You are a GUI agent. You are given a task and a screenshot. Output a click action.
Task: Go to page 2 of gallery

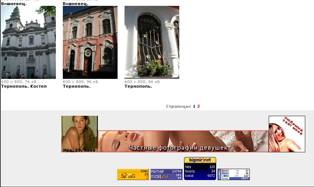tap(199, 107)
